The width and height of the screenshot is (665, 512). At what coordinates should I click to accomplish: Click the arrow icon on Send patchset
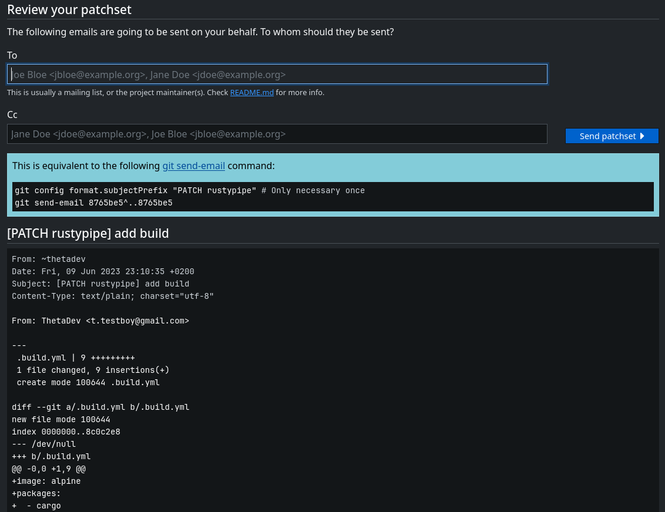point(642,136)
